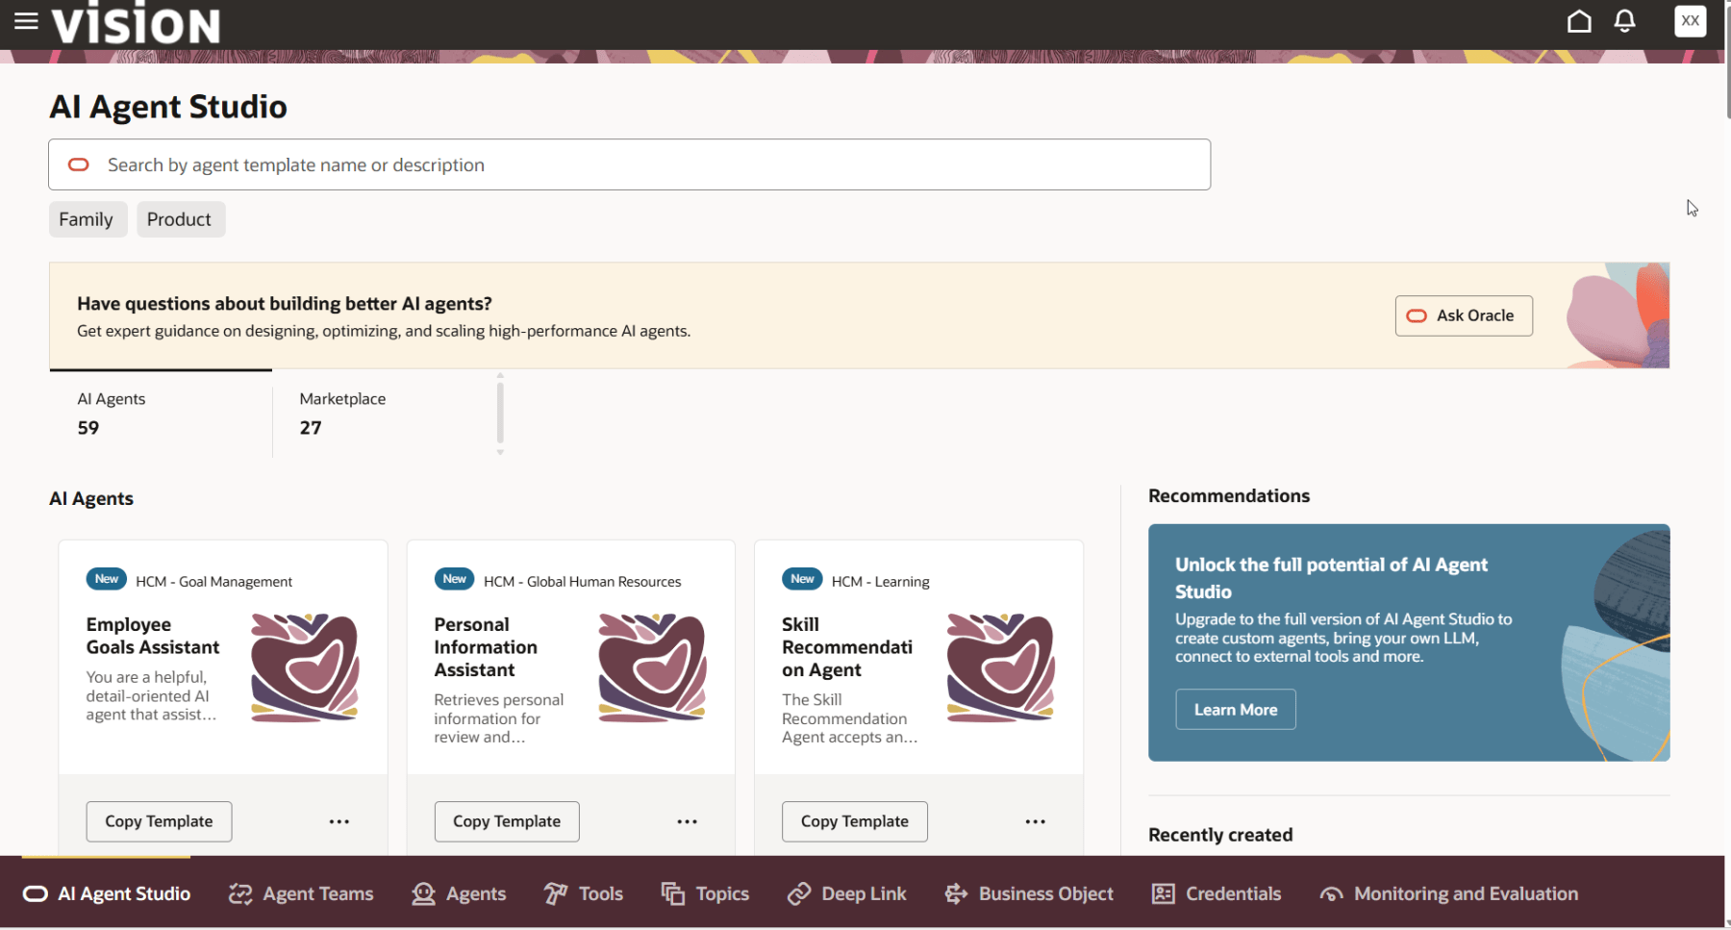Viewport: 1731px width, 930px height.
Task: Open more options for Personal Information Assistant
Action: [x=687, y=821]
